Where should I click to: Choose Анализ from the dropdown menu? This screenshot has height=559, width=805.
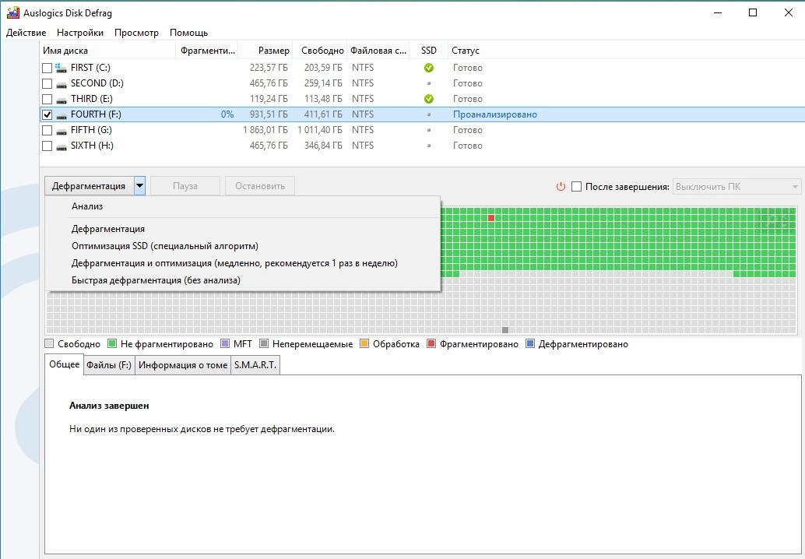tap(243, 206)
